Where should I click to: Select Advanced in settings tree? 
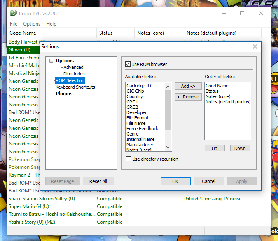[73, 67]
